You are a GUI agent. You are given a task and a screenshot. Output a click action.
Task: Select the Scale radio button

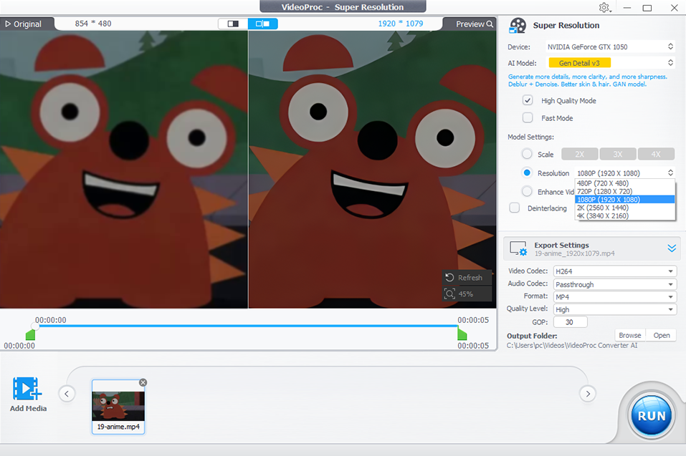click(527, 154)
